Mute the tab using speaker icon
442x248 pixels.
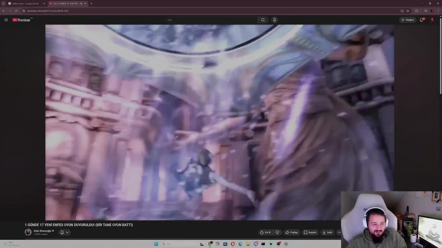coord(81,3)
